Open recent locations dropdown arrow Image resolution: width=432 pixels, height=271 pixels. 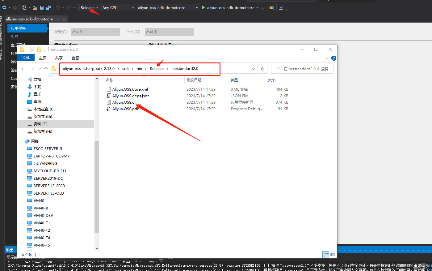[x=40, y=69]
